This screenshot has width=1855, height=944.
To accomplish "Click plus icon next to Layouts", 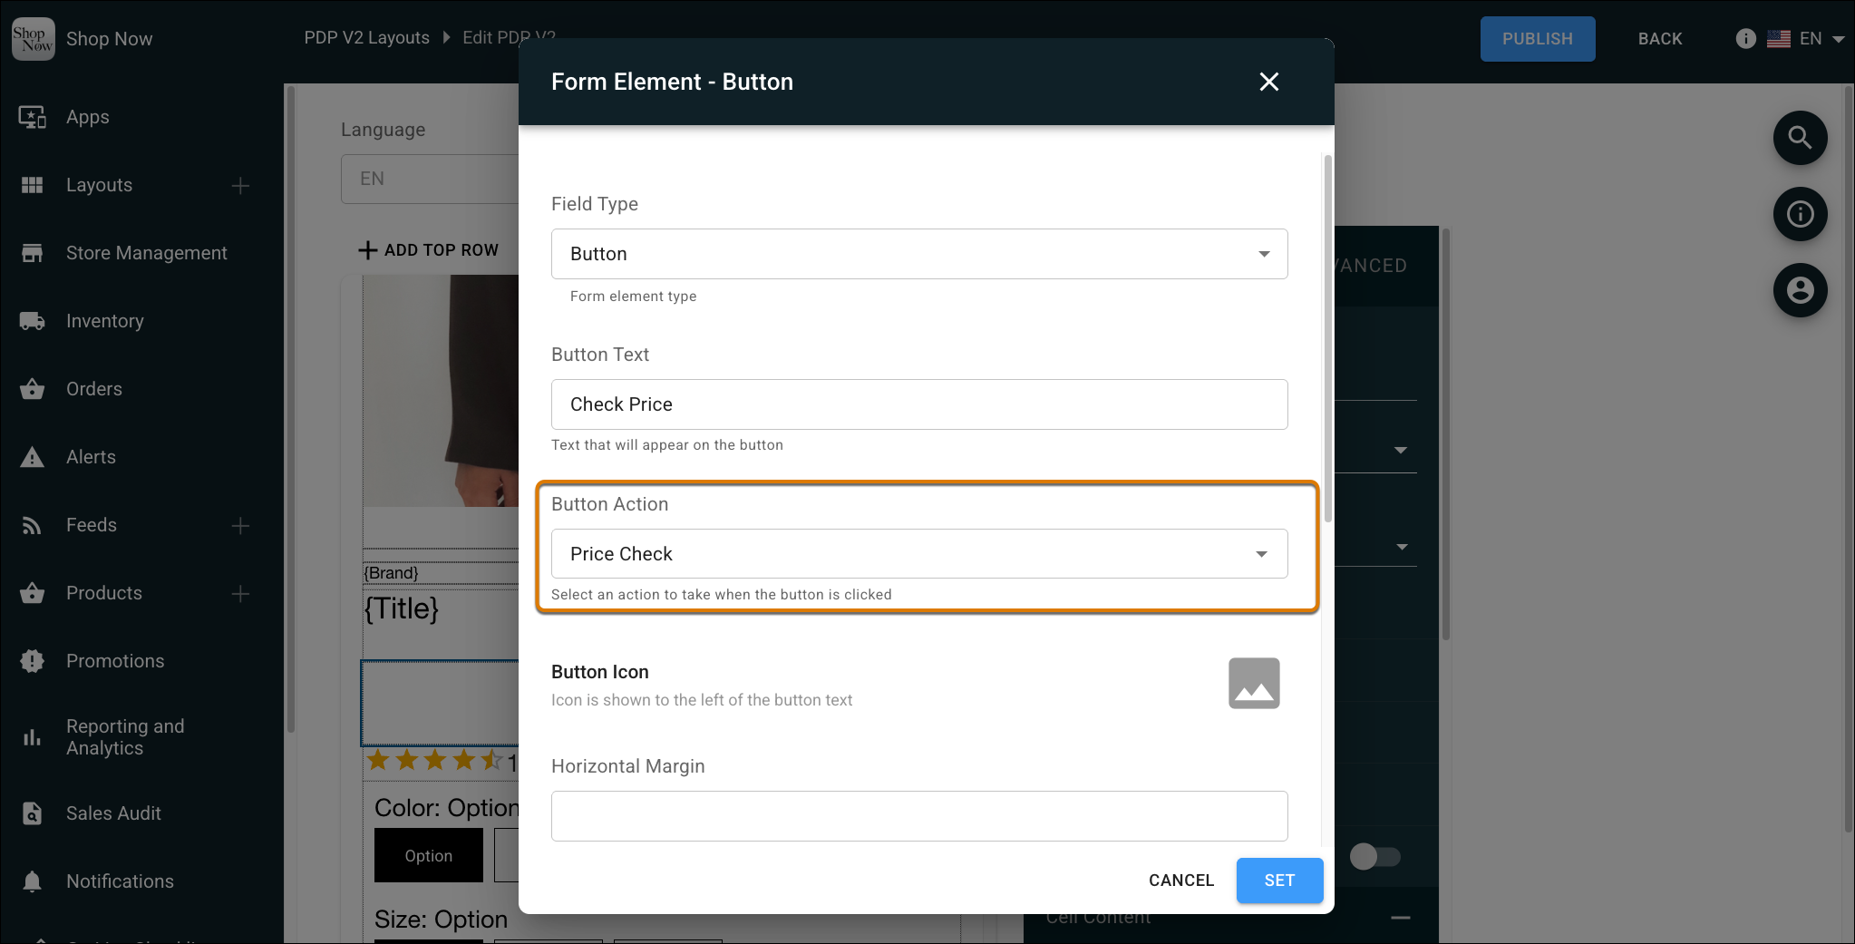I will tap(240, 186).
